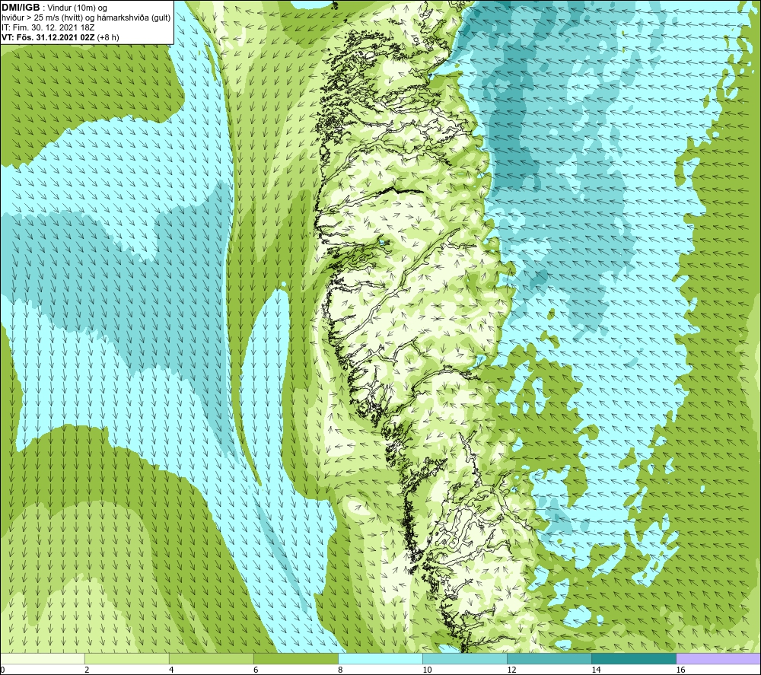
Task: Click the legend value '14'
Action: [596, 670]
